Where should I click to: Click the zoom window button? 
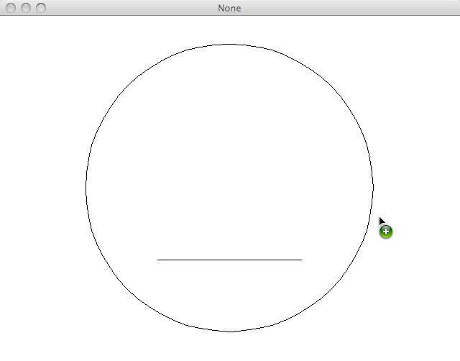coord(41,8)
